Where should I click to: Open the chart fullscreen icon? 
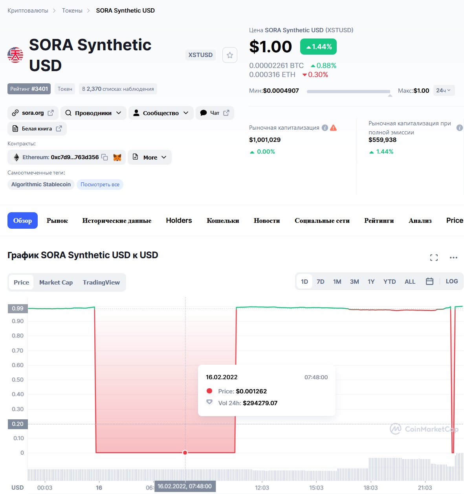point(434,257)
